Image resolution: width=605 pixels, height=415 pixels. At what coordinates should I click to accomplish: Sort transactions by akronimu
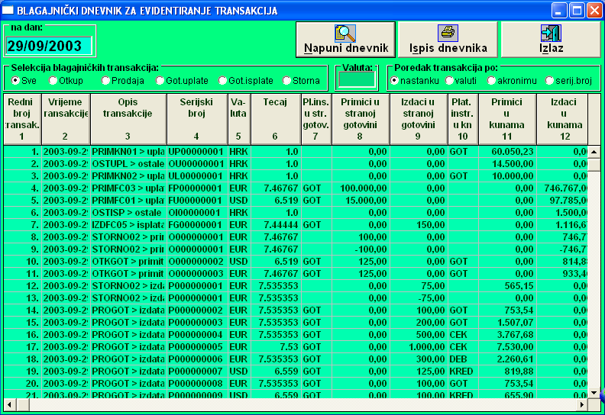coord(491,80)
